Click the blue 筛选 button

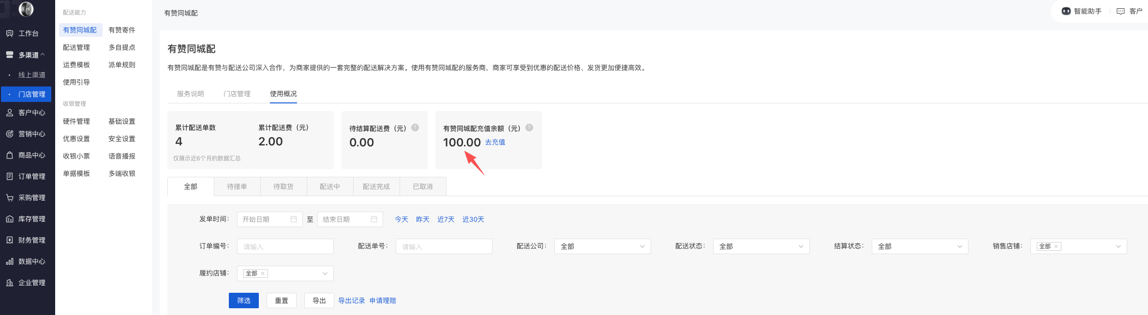244,301
